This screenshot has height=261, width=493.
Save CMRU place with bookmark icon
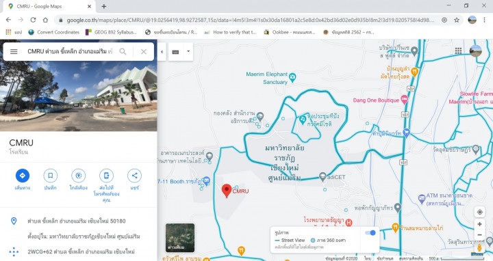(50, 176)
